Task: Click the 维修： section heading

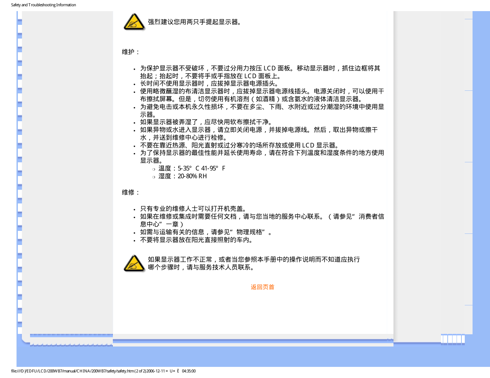Action: [x=131, y=192]
